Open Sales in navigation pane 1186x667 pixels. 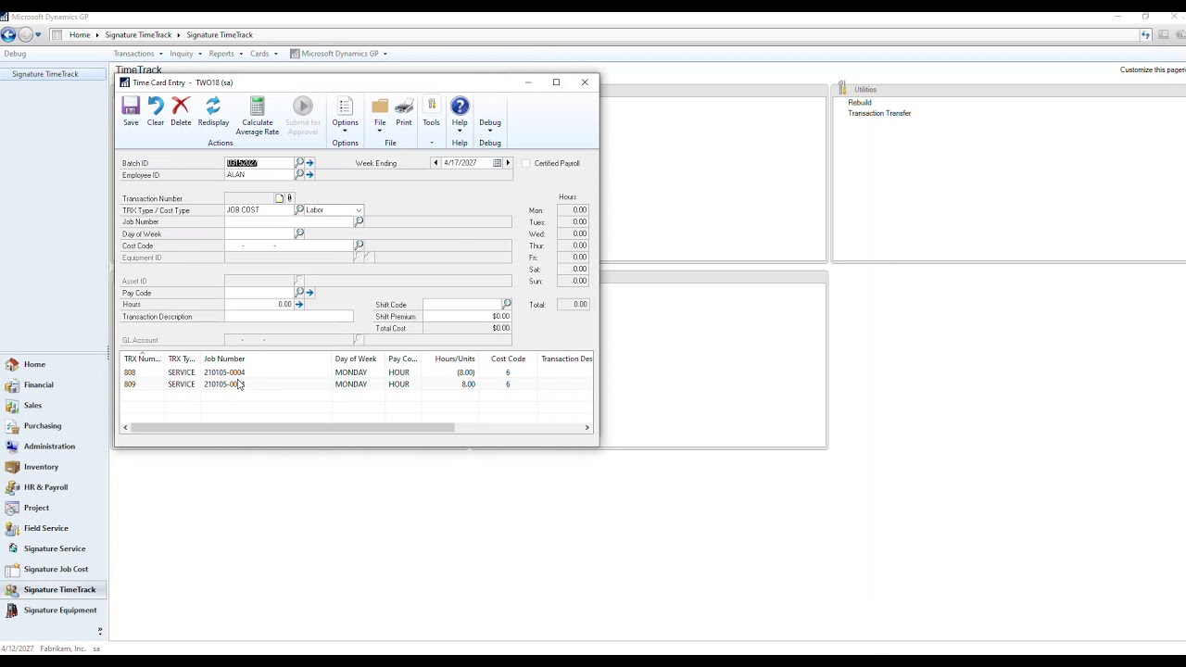[x=32, y=406]
